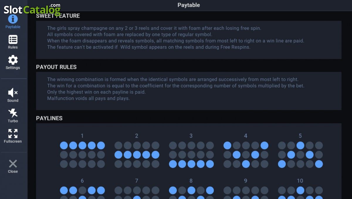Screen dimensions: 352x199
Task: Click the SlotCatalog.com logo
Action: point(32,9)
